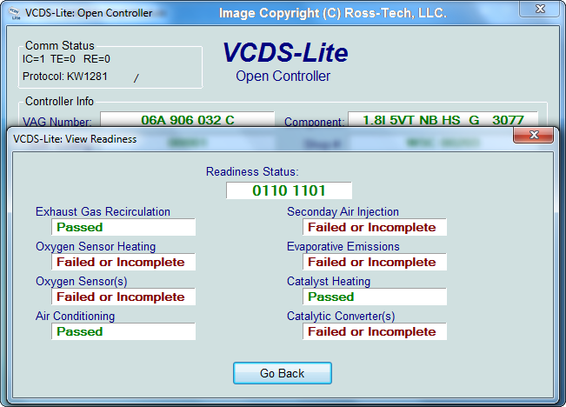Click the Seconday Air Injection label
Screen dimensions: 566x407
point(343,211)
